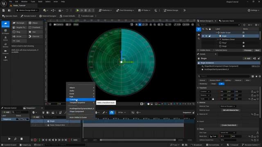Choose Transform in the context menu
Screen dimensions: 262x147
tap(81, 100)
